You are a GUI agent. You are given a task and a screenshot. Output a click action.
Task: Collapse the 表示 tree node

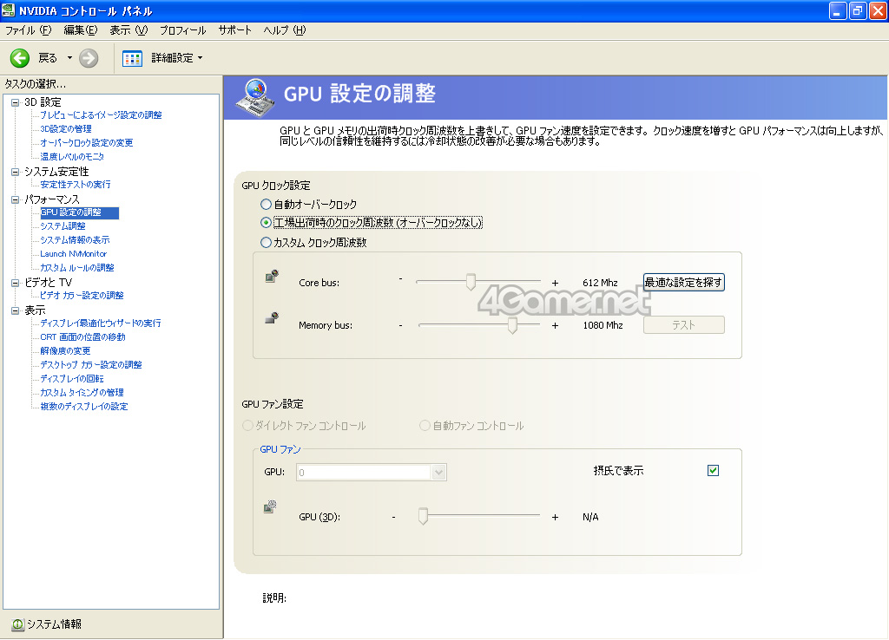coord(16,311)
